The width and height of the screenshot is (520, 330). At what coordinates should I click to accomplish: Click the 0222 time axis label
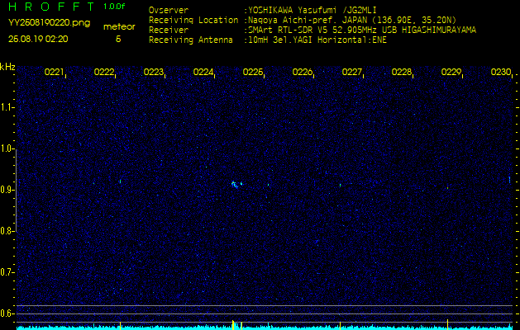(x=104, y=72)
